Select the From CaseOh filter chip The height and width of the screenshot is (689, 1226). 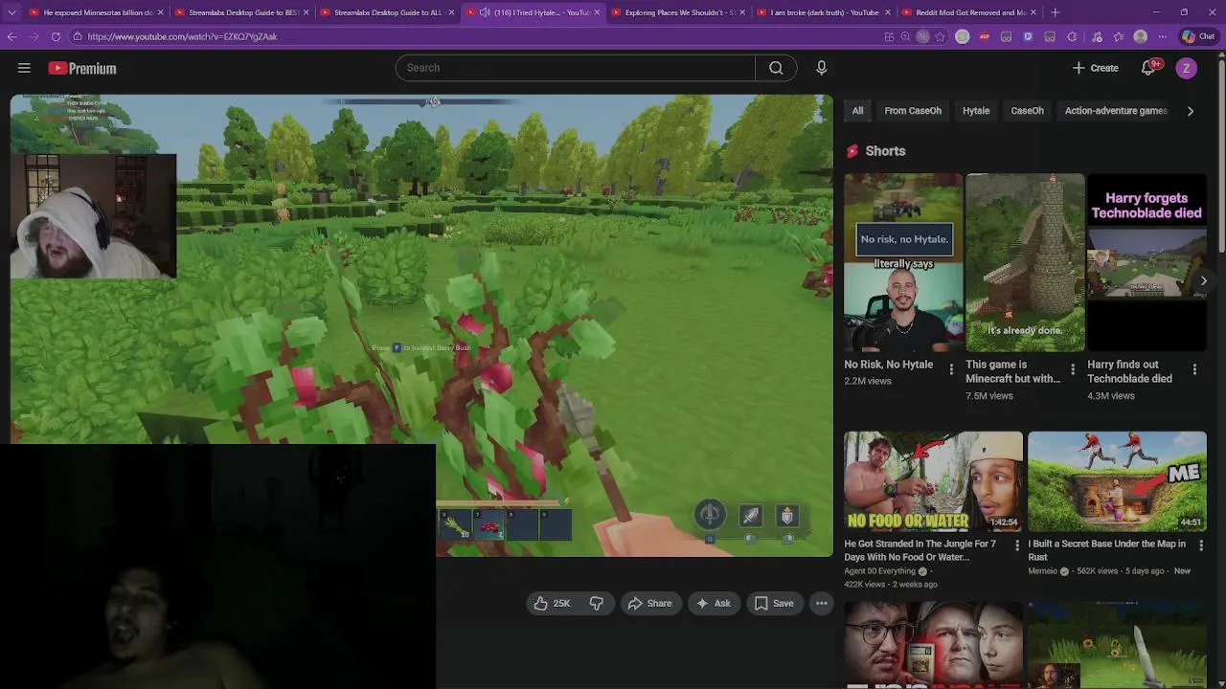coord(913,111)
